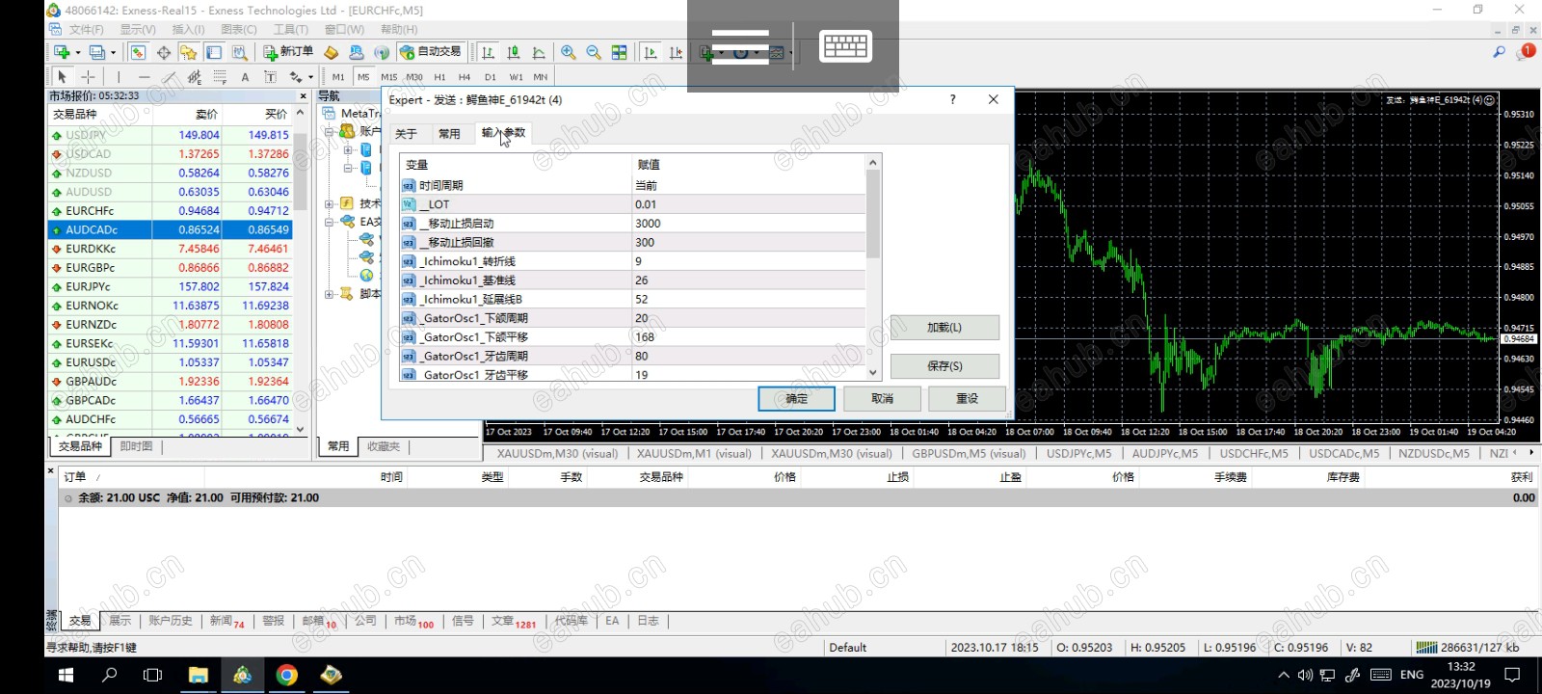Toggle the Data Window crosshair icon
Image resolution: width=1542 pixels, height=694 pixels.
click(x=164, y=52)
